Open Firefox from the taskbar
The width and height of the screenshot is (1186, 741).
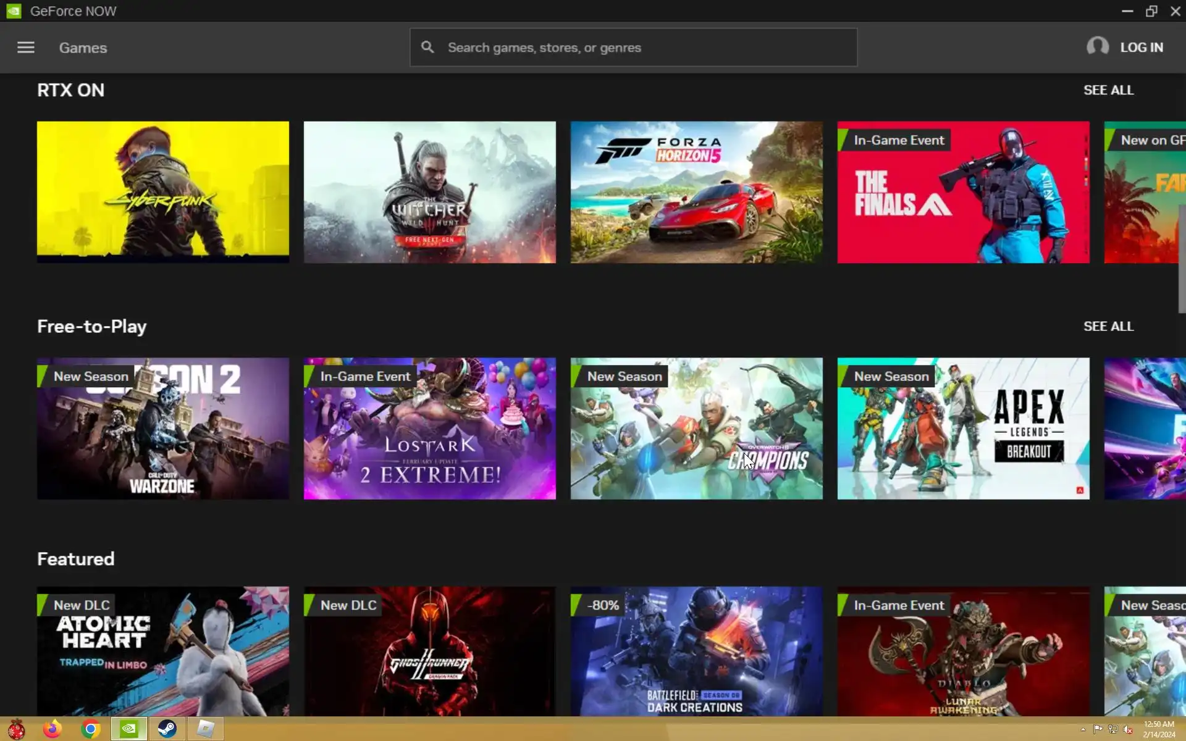(x=53, y=729)
